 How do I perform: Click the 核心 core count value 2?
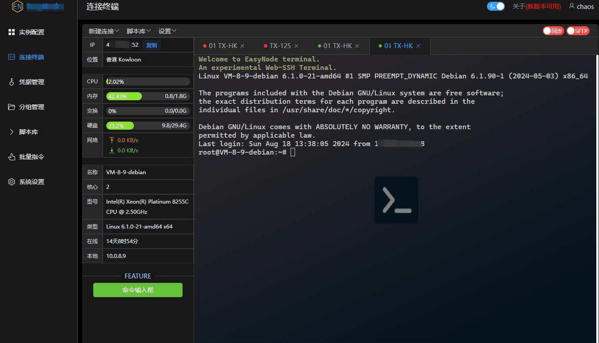[108, 187]
